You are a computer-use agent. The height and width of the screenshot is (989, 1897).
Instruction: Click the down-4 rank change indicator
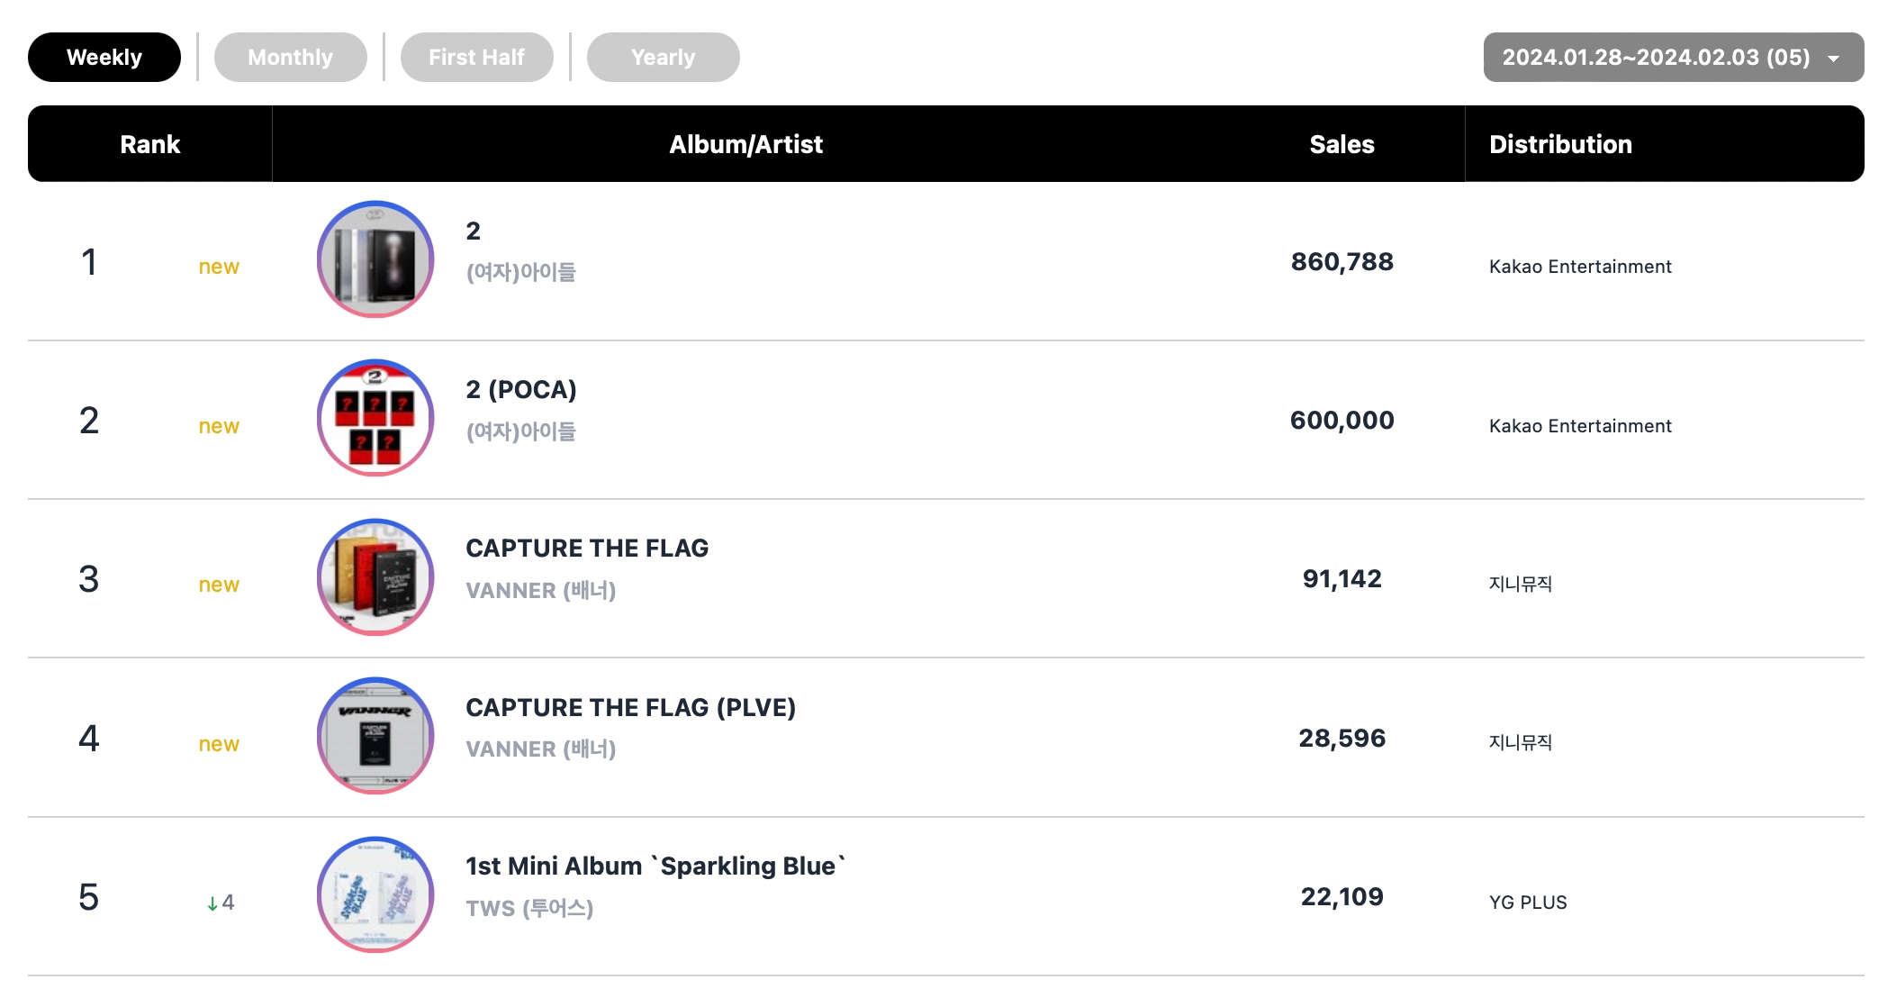point(221,903)
